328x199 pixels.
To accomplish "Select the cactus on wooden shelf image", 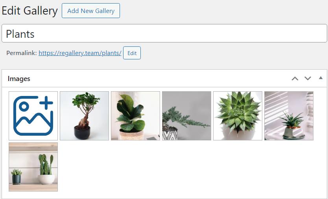I will pyautogui.click(x=33, y=167).
